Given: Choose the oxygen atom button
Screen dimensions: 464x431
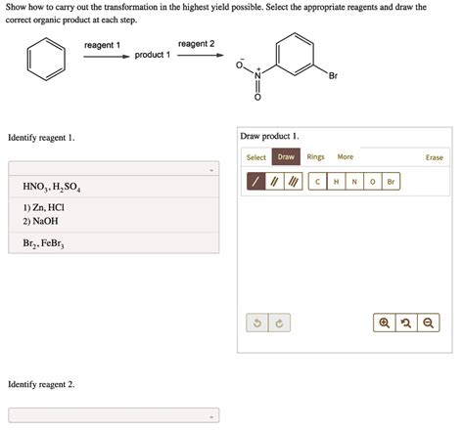Looking at the screenshot, I should [x=372, y=182].
